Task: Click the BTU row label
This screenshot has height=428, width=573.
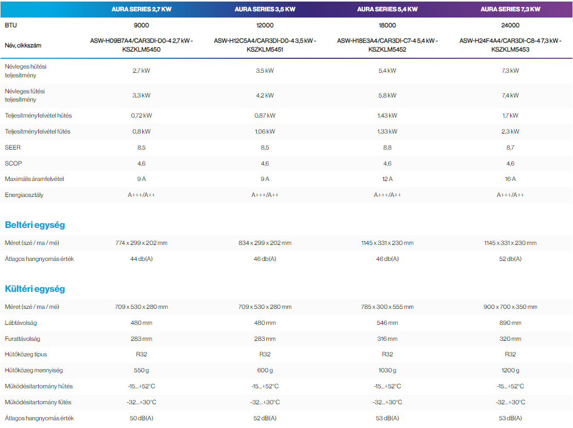Action: point(11,25)
